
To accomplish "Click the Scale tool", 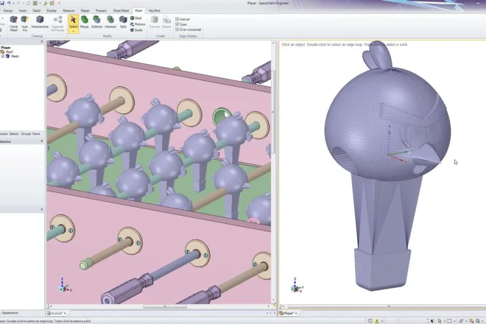I will coord(136,30).
